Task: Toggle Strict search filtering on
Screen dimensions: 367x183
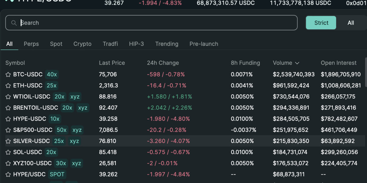Action: pos(321,23)
